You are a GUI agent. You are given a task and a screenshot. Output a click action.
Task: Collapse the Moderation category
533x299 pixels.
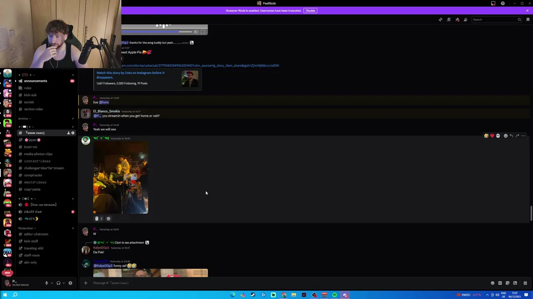(x=27, y=228)
